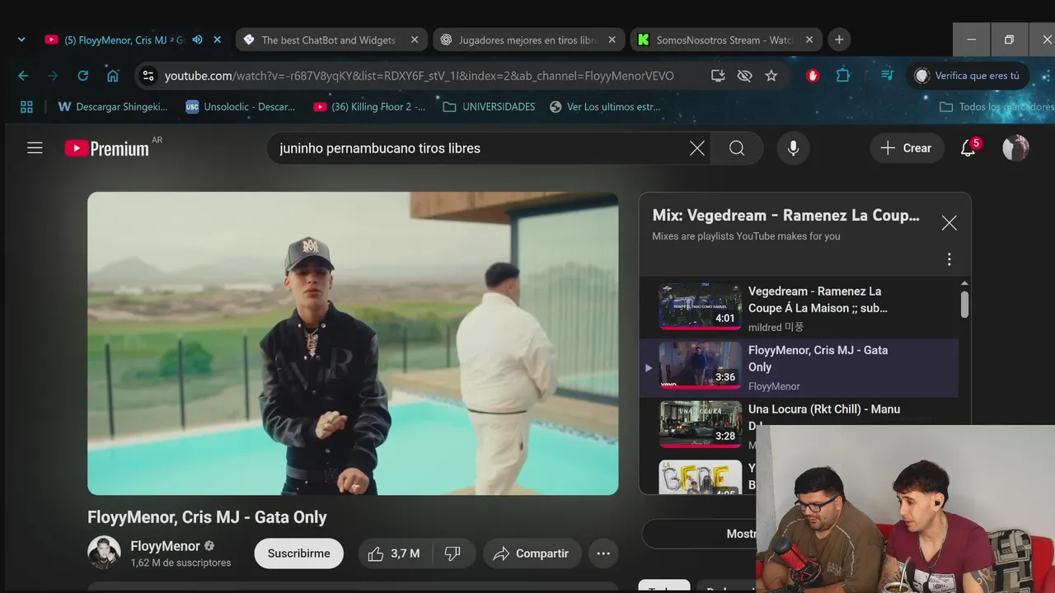The height and width of the screenshot is (593, 1055).
Task: Mute the audio playing in the FloyyMenor tab
Action: tap(197, 40)
